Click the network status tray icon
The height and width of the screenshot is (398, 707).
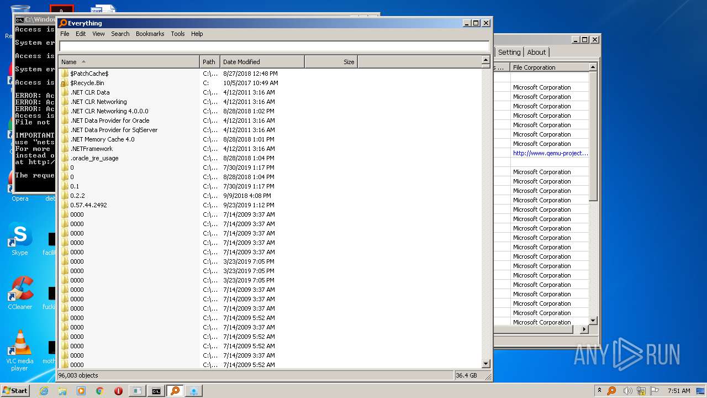click(641, 391)
